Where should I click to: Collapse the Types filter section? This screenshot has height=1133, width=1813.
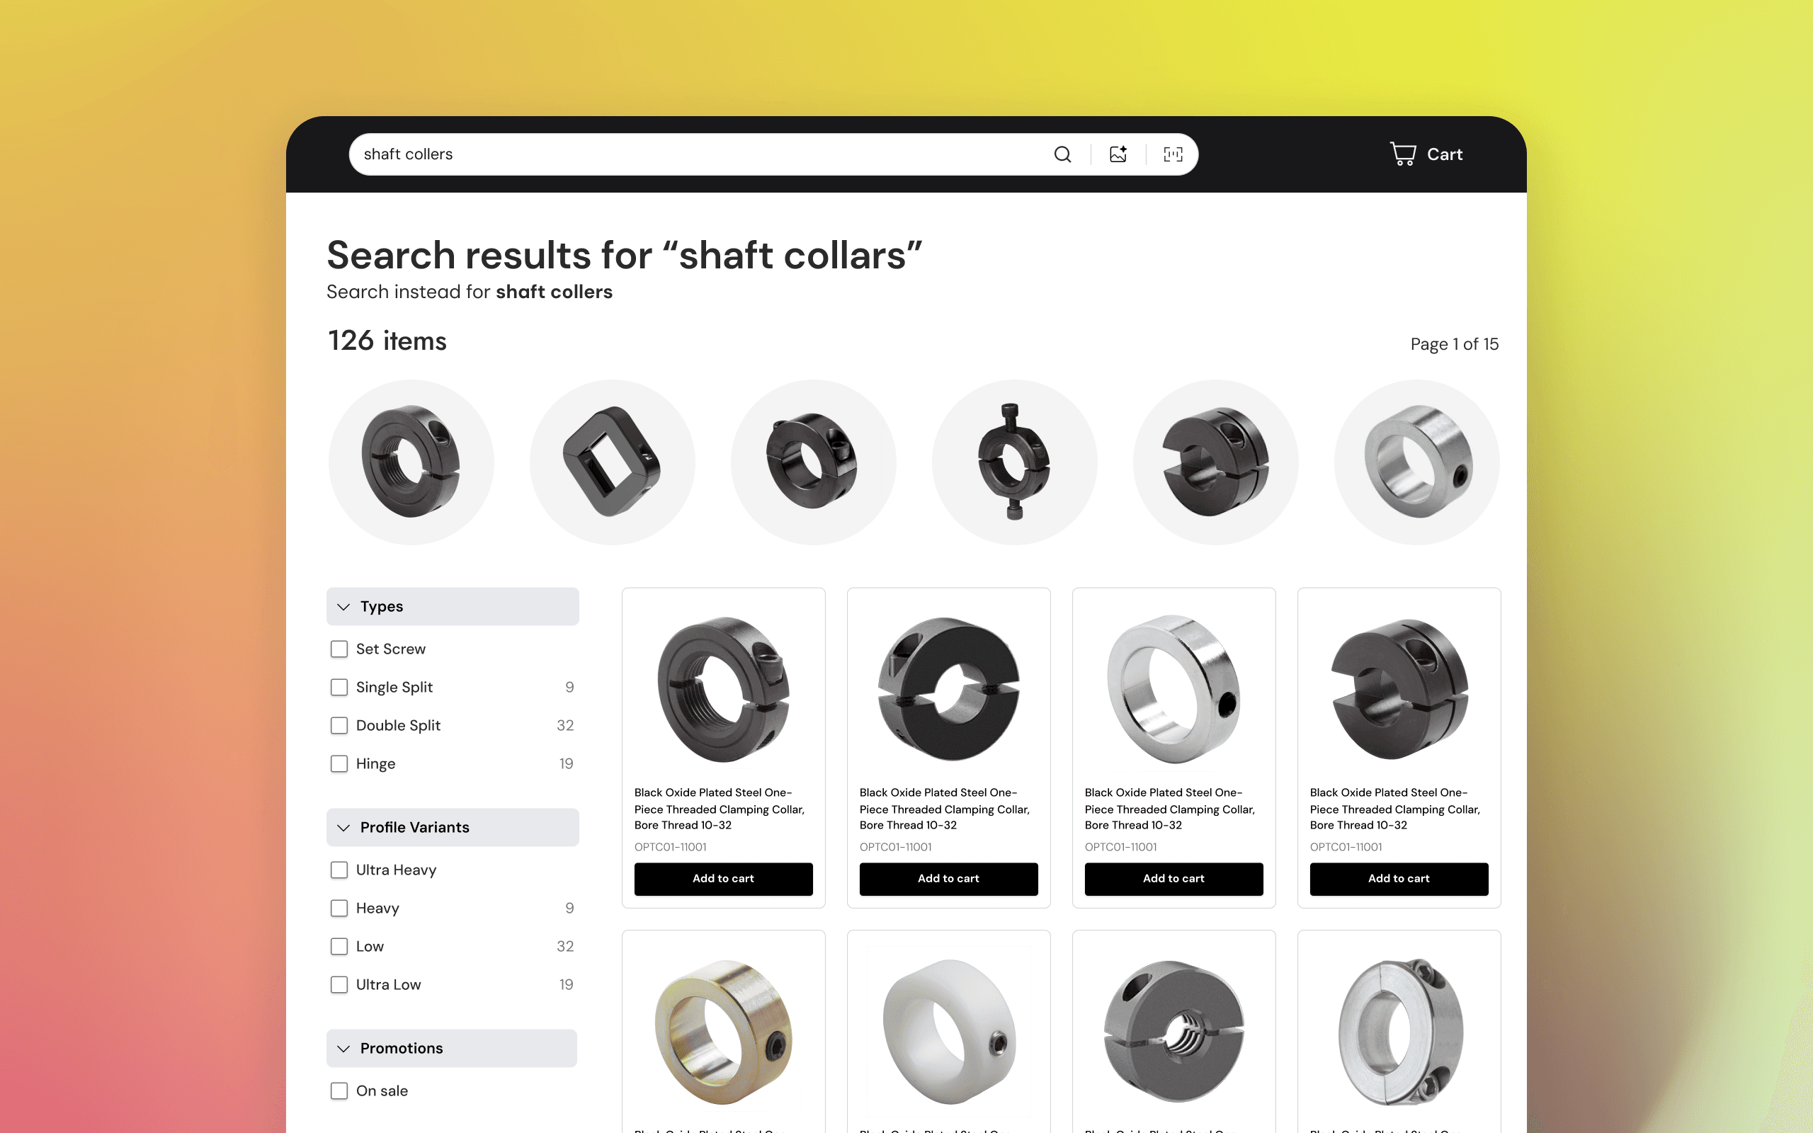[x=453, y=606]
